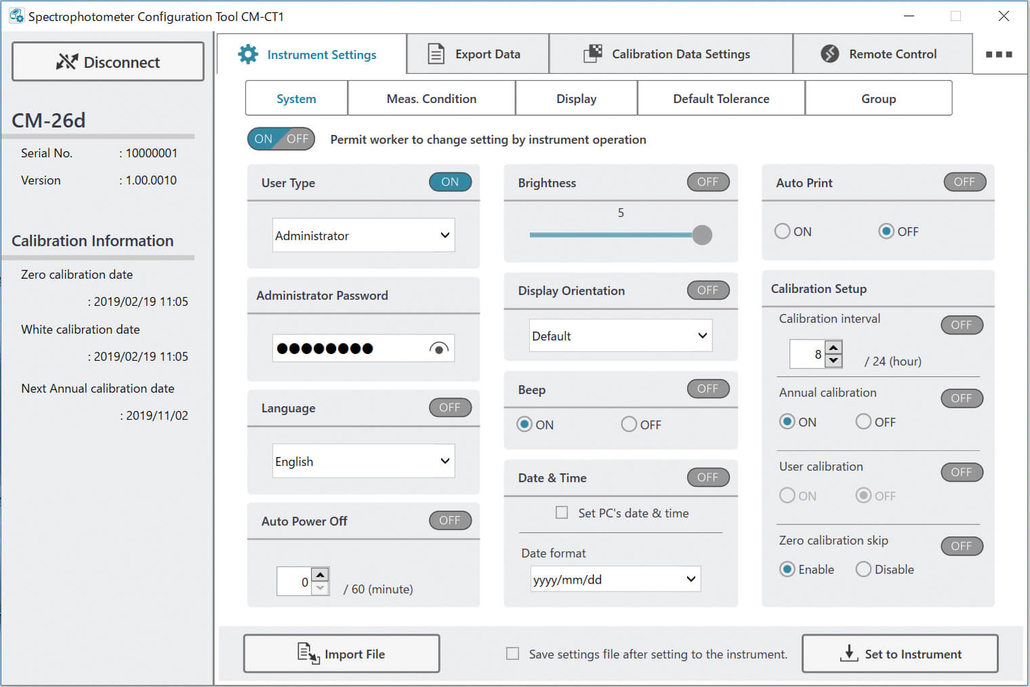This screenshot has width=1030, height=687.
Task: Open the Date format yyyy/mm/dd dropdown
Action: (615, 579)
